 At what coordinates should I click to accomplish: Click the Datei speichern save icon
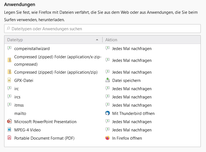click(x=108, y=80)
